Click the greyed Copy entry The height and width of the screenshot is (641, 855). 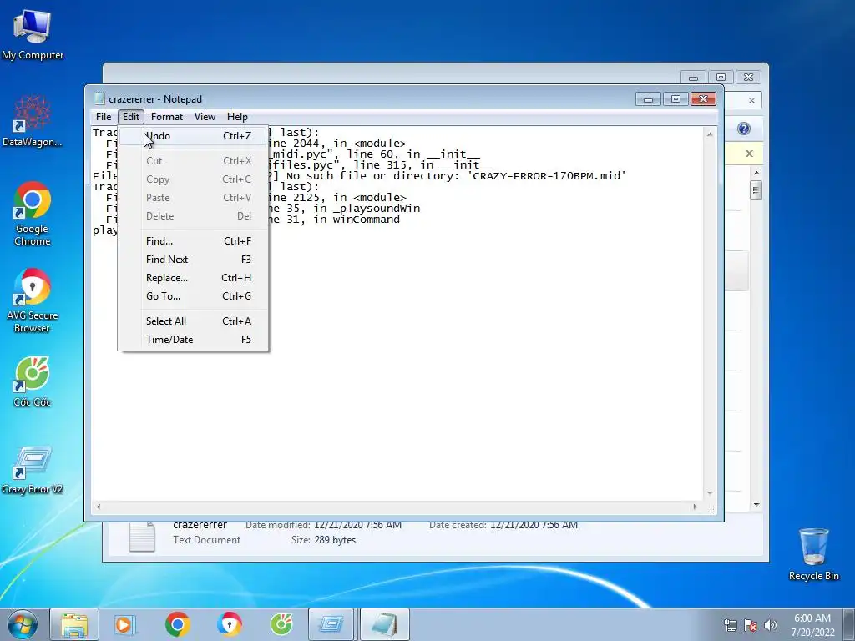tap(193, 179)
